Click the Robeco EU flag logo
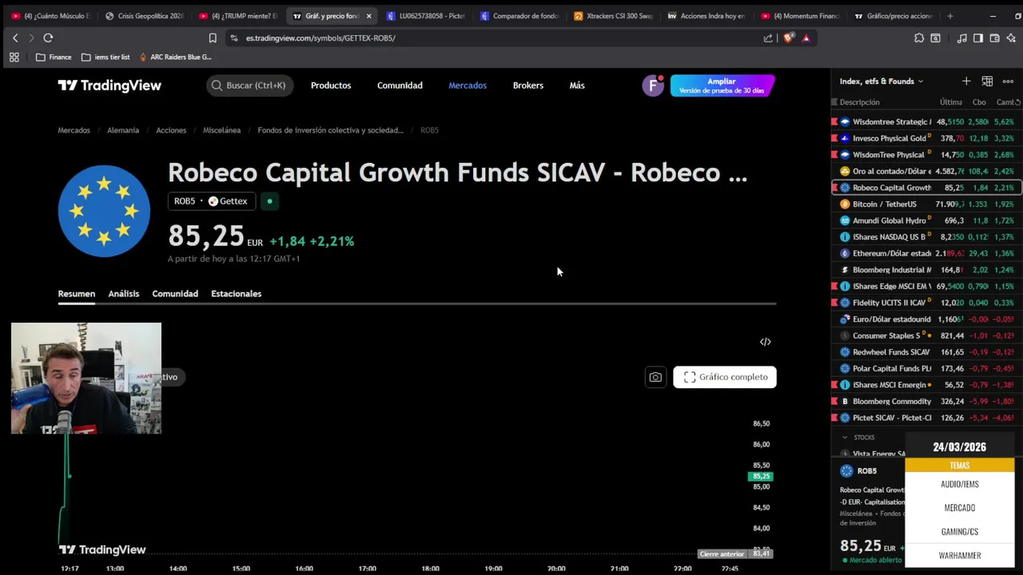Image resolution: width=1023 pixels, height=575 pixels. click(x=104, y=211)
